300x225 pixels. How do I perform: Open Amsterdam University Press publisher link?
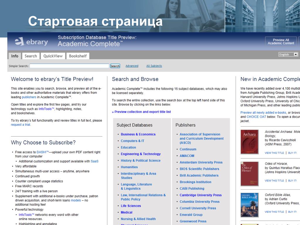(201, 162)
